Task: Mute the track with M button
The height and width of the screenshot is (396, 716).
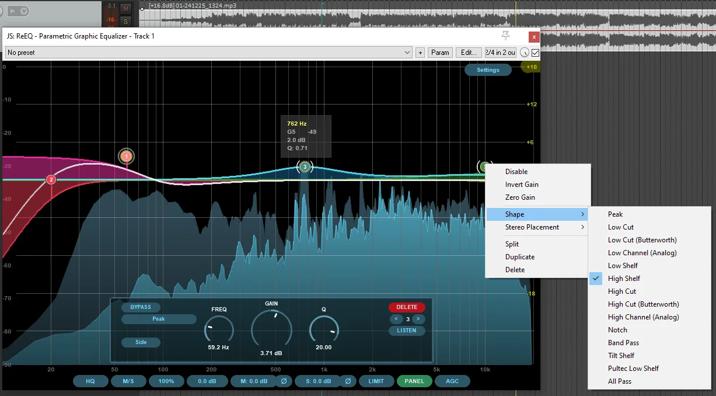Action: click(x=125, y=9)
